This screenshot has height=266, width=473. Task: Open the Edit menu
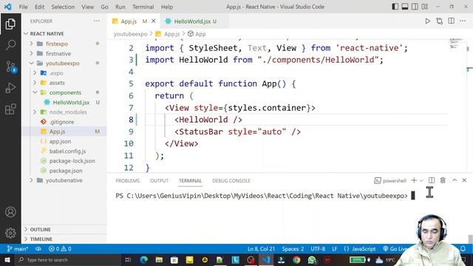39,7
